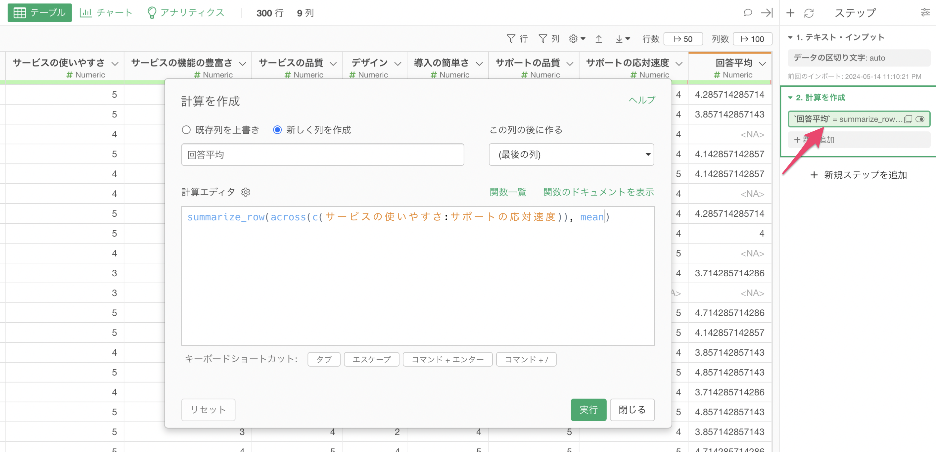Collapse step 2. 計算を作成
This screenshot has width=936, height=452.
pyautogui.click(x=790, y=97)
